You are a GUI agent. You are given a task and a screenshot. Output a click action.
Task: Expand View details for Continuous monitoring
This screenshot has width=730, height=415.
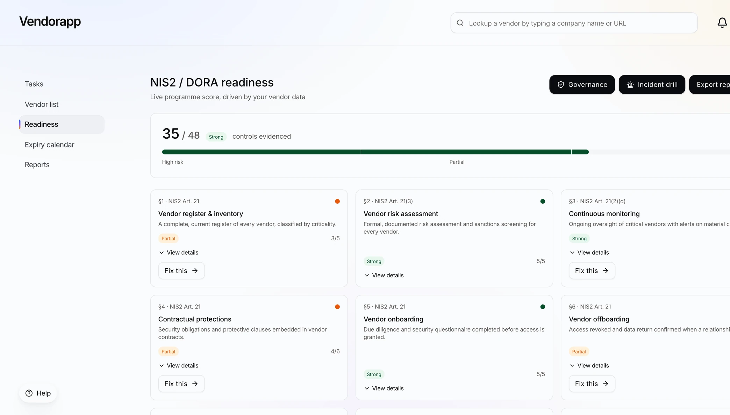tap(589, 253)
